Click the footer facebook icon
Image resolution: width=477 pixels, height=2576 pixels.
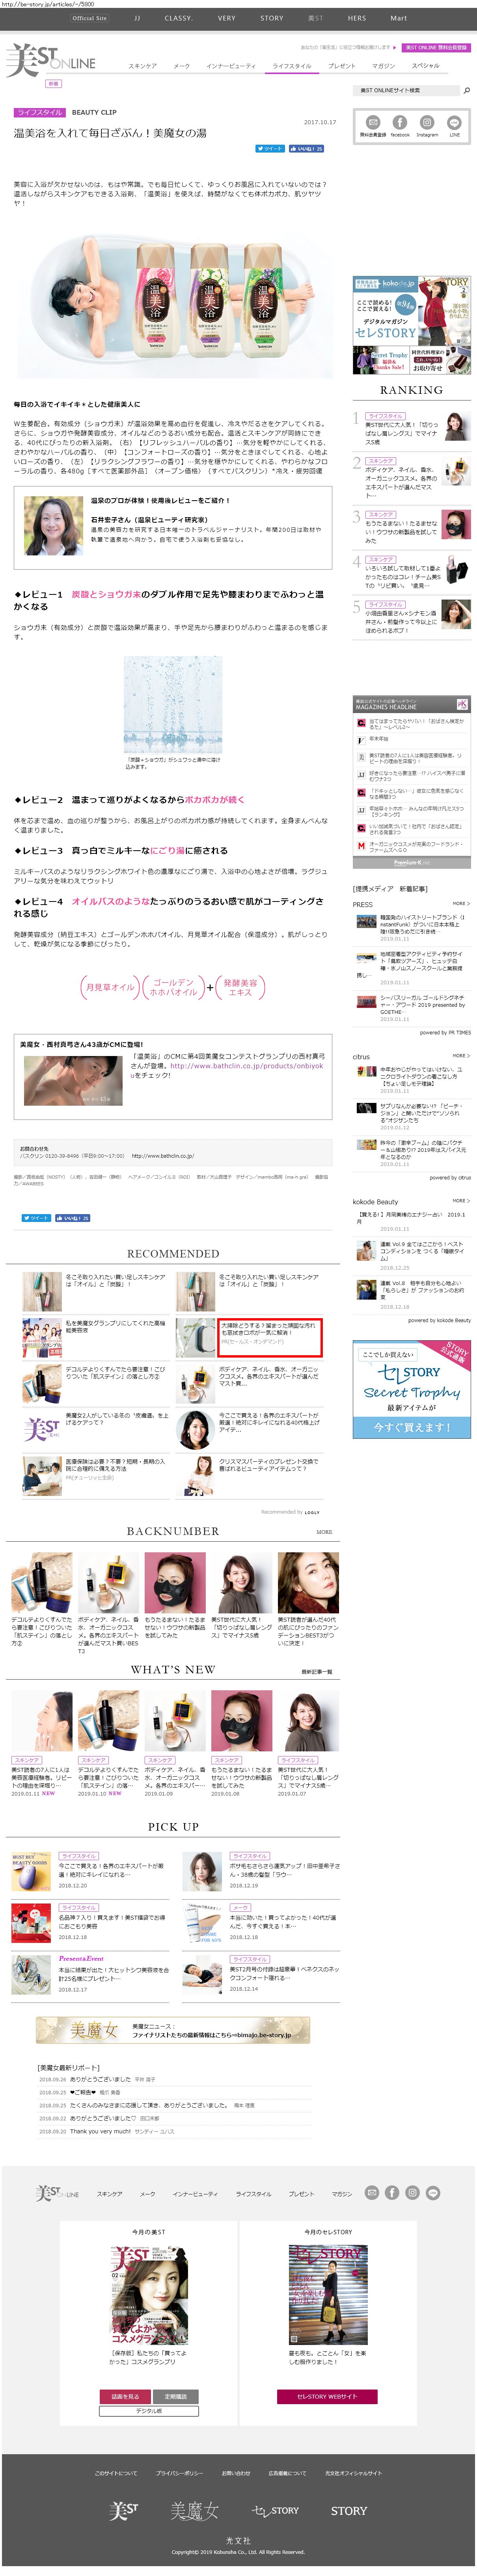pyautogui.click(x=392, y=2193)
